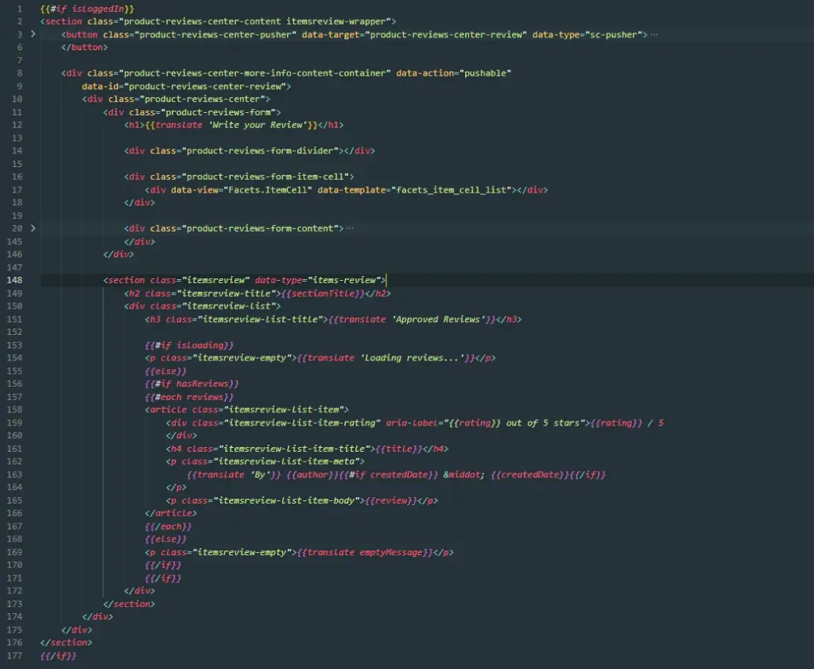Screen dimensions: 814x669
Task: Click the closing '</article>' tag
Action: [171, 513]
